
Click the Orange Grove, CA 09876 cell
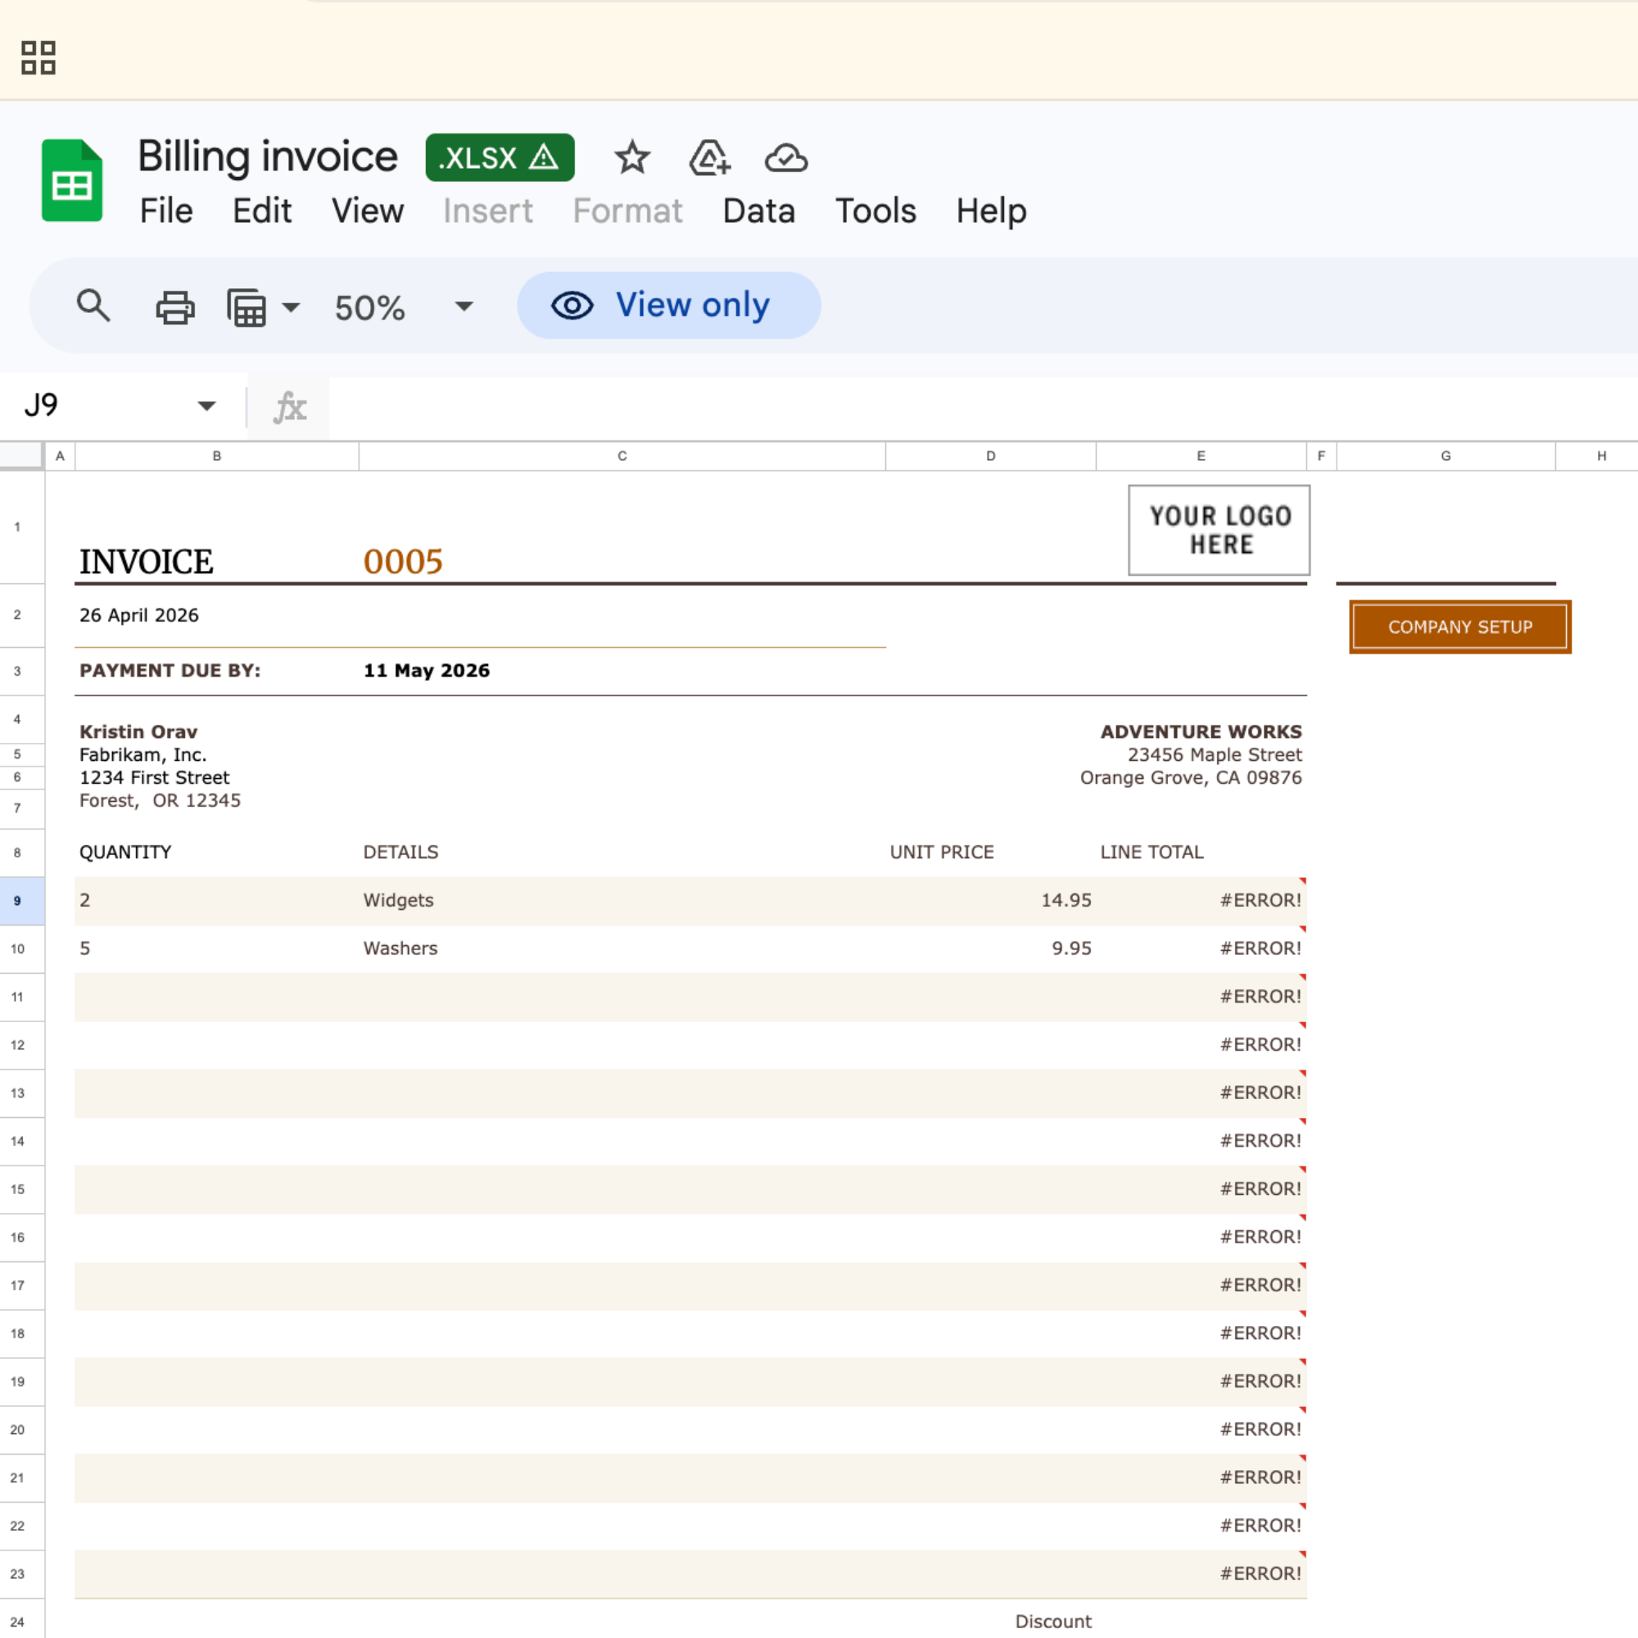coord(1190,777)
